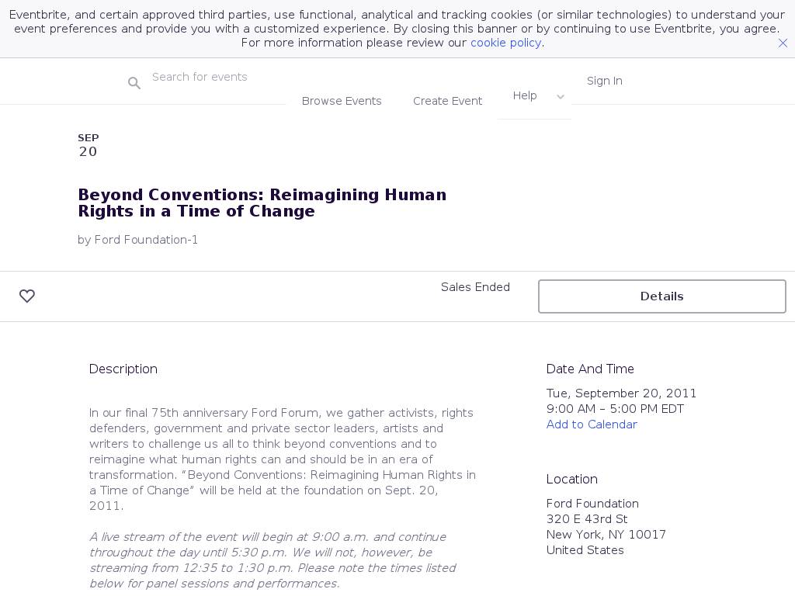The image size is (795, 596).
Task: Open the Create Event page
Action: tap(447, 101)
